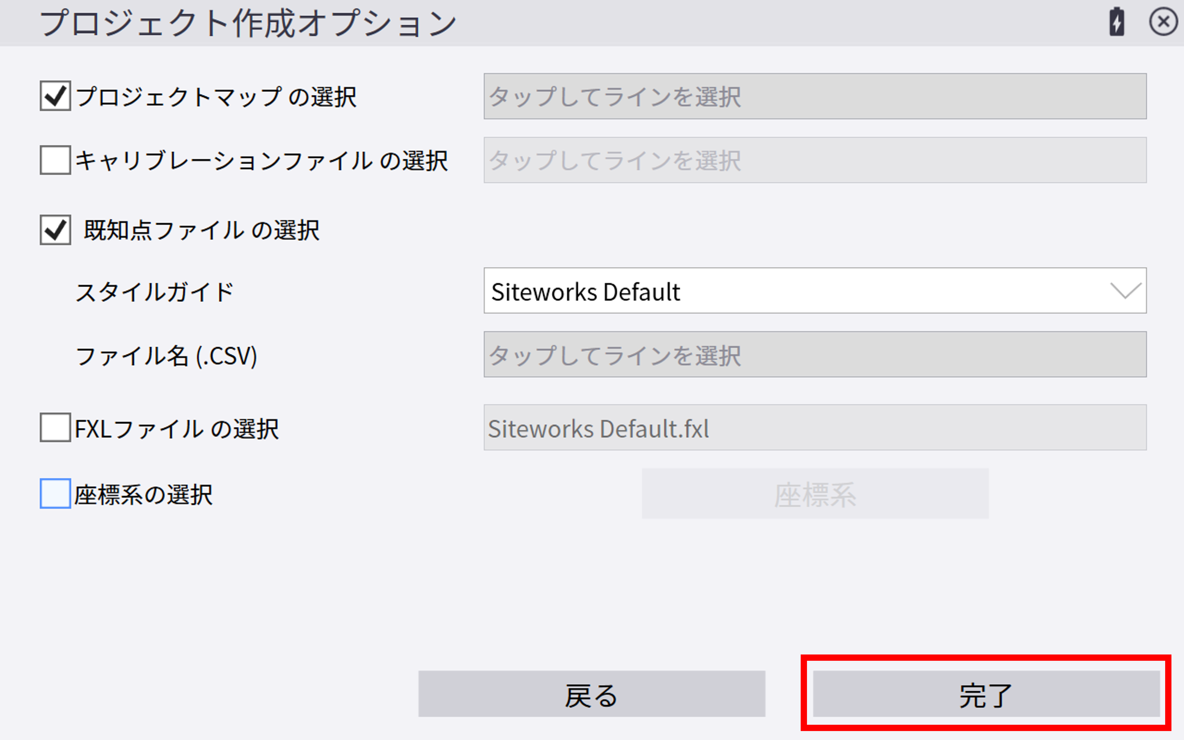Tick the 座標系の選択 checkbox
1184x740 pixels.
(x=55, y=493)
